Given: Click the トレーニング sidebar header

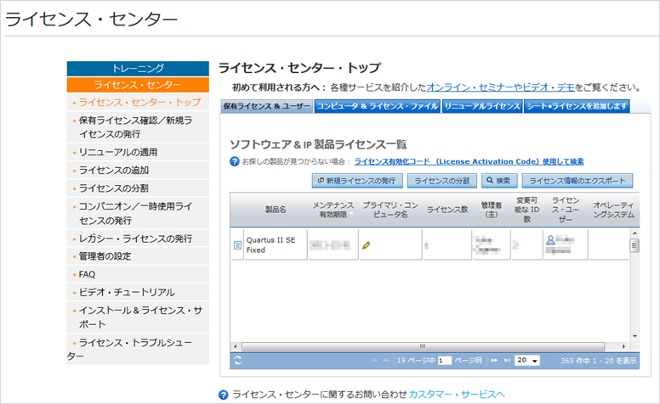Looking at the screenshot, I should pos(138,69).
